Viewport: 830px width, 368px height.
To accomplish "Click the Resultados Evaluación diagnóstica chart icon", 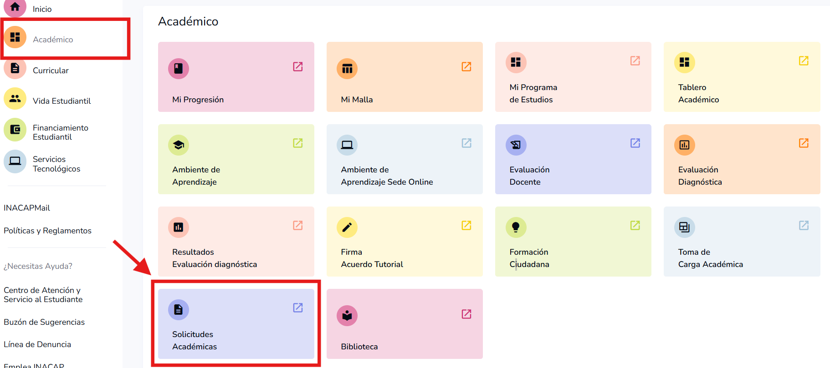I will (x=179, y=227).
